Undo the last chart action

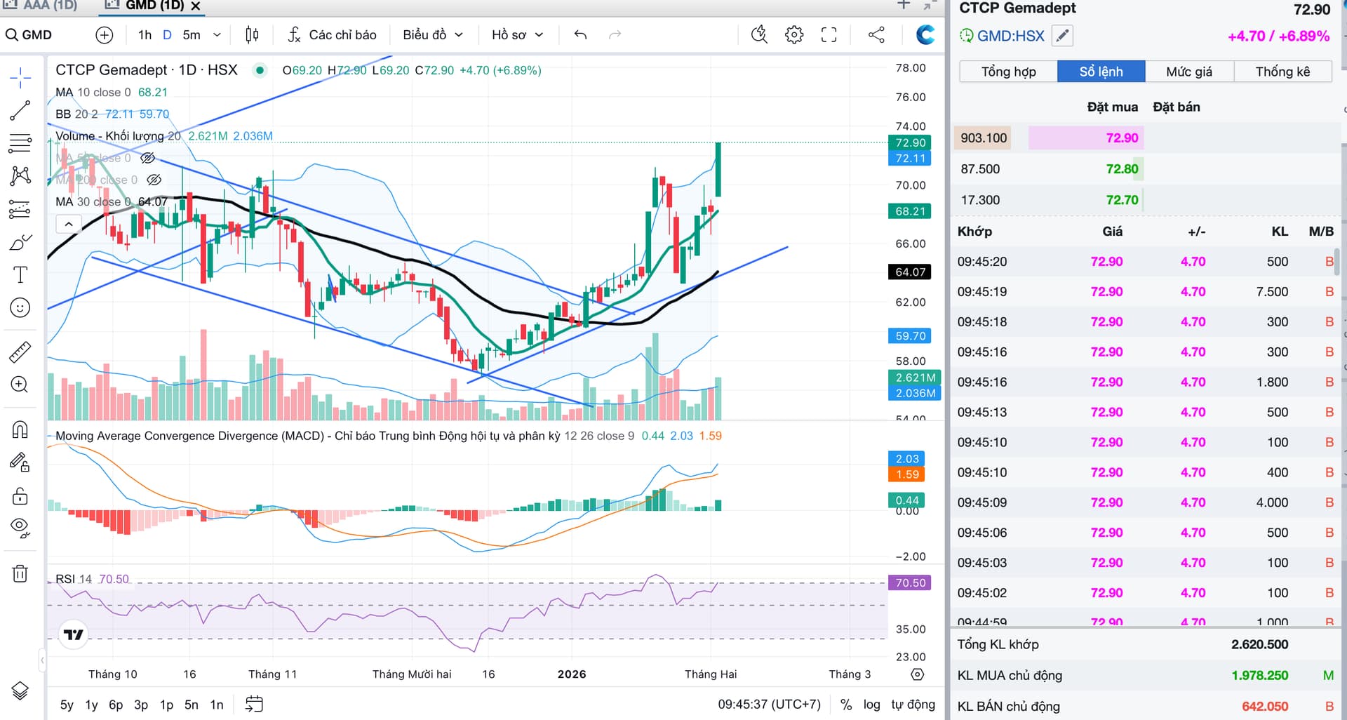[x=580, y=35]
